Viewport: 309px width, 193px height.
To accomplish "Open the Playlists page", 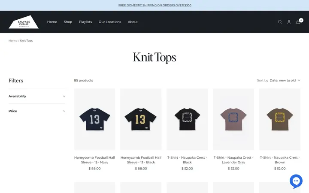I will pyautogui.click(x=85, y=22).
